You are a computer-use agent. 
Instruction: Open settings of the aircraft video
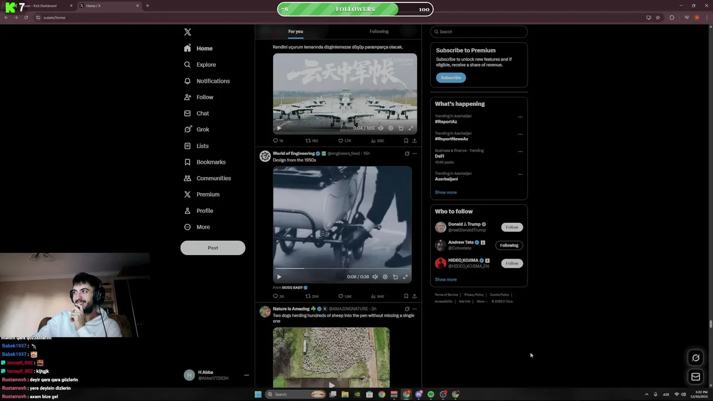[390, 128]
